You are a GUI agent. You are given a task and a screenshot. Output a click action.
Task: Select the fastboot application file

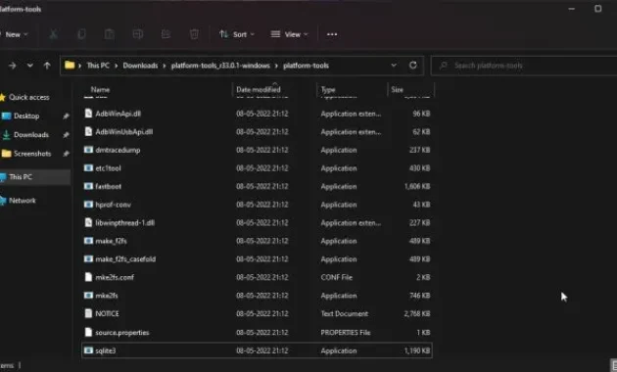(x=257, y=186)
